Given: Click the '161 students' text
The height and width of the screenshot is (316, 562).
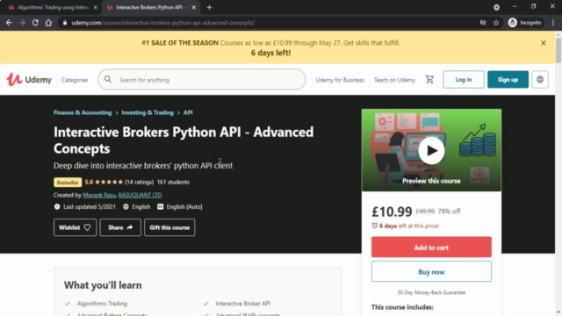Looking at the screenshot, I should pyautogui.click(x=173, y=182).
